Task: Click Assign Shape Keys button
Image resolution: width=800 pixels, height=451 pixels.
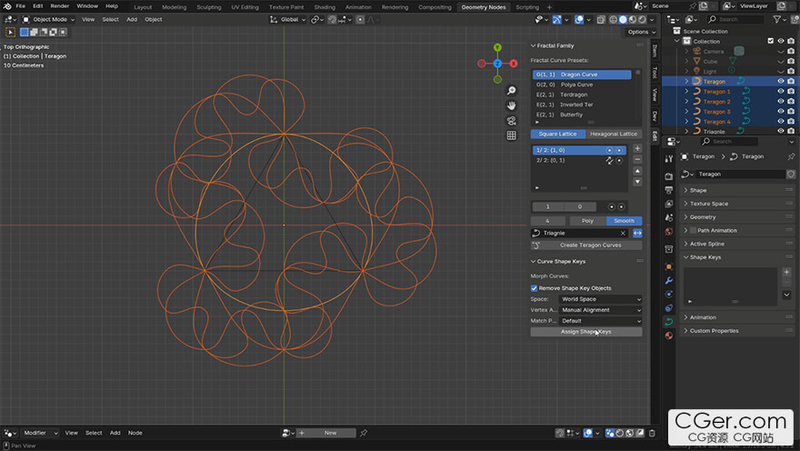Action: (x=586, y=332)
